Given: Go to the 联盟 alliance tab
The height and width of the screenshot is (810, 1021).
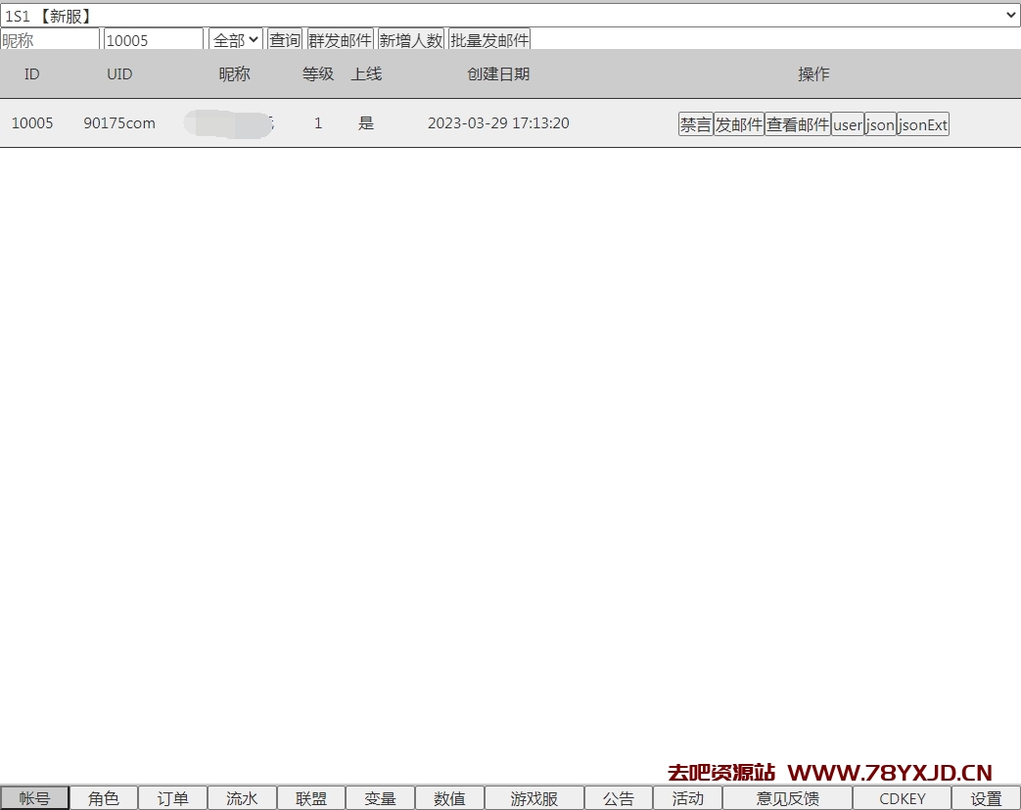Looking at the screenshot, I should (311, 798).
